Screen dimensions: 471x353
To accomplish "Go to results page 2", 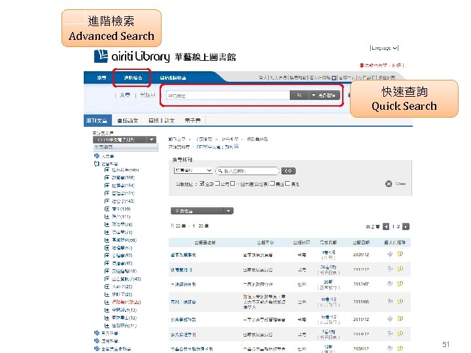I will click(398, 227).
